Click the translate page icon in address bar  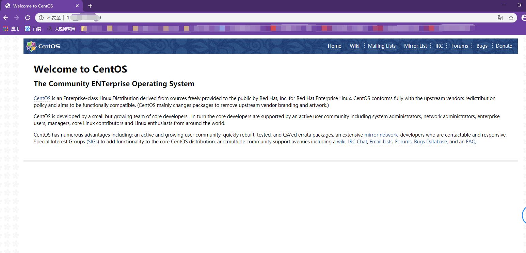pos(500,18)
